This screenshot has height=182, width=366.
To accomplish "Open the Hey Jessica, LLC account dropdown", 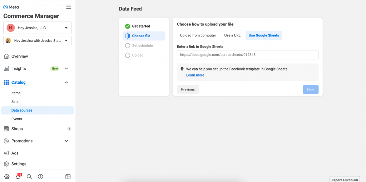I will (37, 28).
